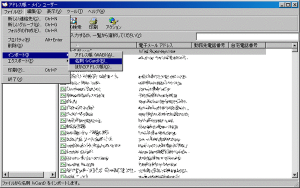The height and width of the screenshot is (188, 300).
Task: Click the name column sort triangle header
Action: (77, 45)
